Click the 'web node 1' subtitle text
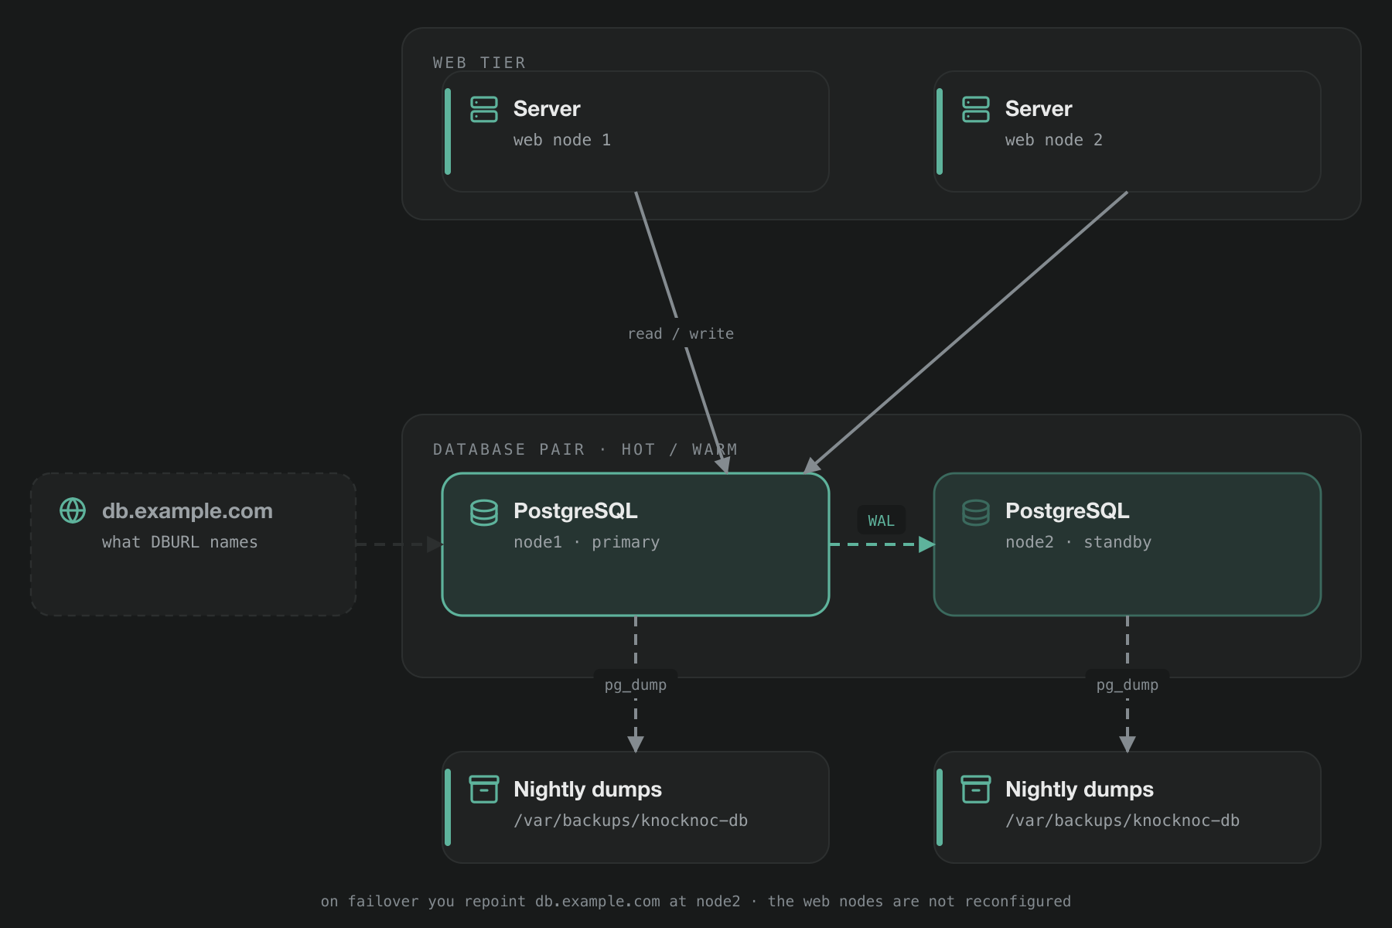Screen dimensions: 1392x928 562,140
